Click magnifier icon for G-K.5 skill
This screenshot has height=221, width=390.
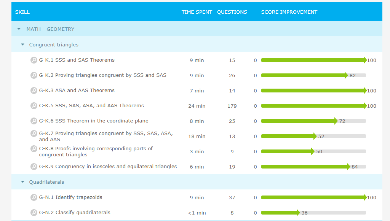click(34, 106)
